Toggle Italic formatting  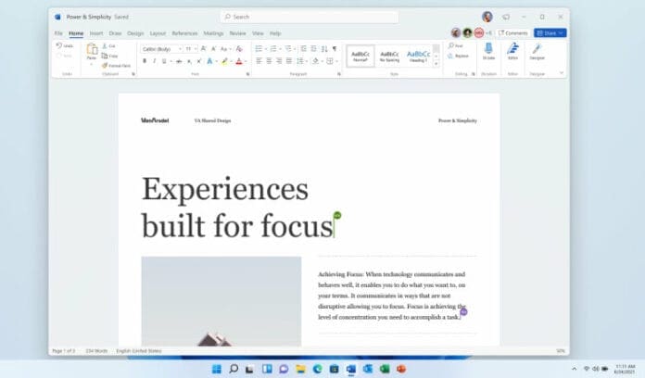pyautogui.click(x=154, y=61)
